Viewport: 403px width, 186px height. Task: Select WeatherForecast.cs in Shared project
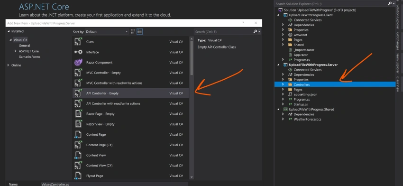coord(307,119)
